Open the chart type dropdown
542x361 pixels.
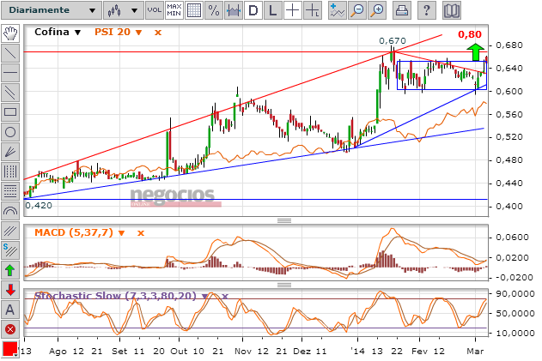pos(119,10)
